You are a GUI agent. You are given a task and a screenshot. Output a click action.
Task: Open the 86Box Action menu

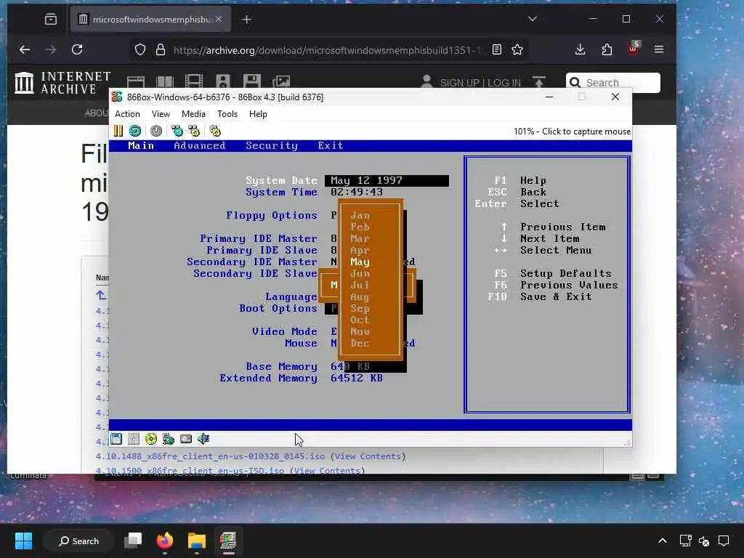click(x=127, y=114)
